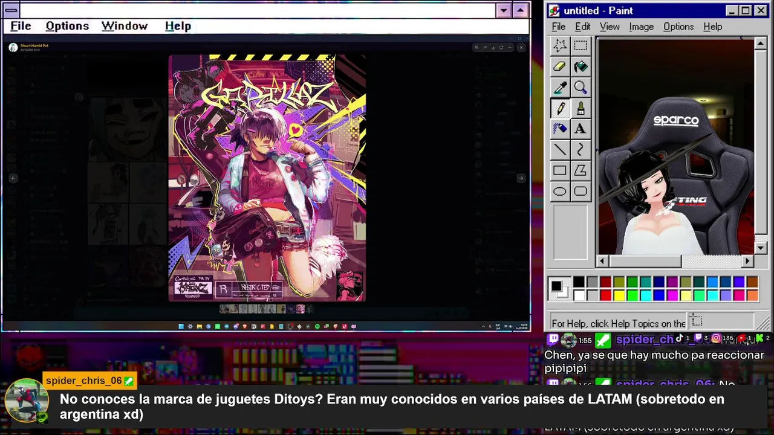The width and height of the screenshot is (774, 435).
Task: Pick the white swatch in Paint palette
Action: 579,295
